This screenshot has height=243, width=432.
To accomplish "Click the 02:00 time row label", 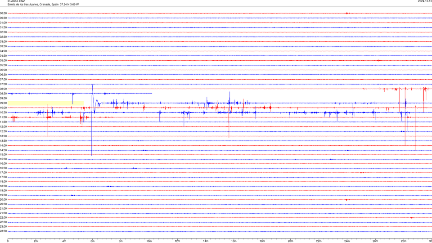I will click(x=3, y=32).
